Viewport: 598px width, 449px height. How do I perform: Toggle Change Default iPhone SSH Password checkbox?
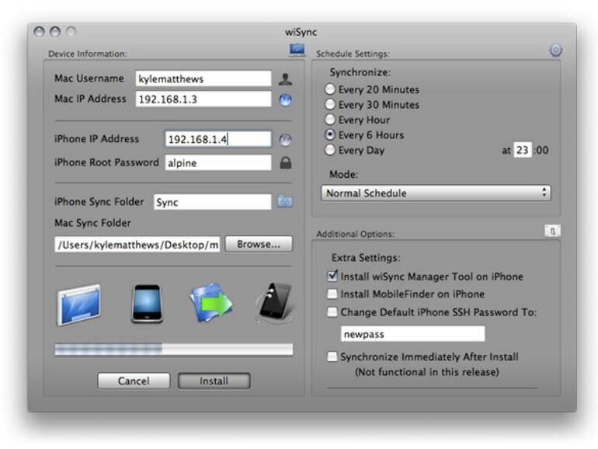332,312
